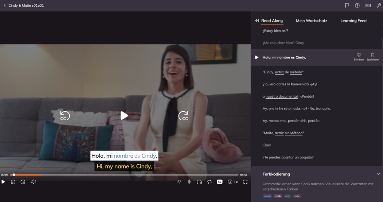Click the flag report icon
The height and width of the screenshot is (202, 383).
coord(347,6)
